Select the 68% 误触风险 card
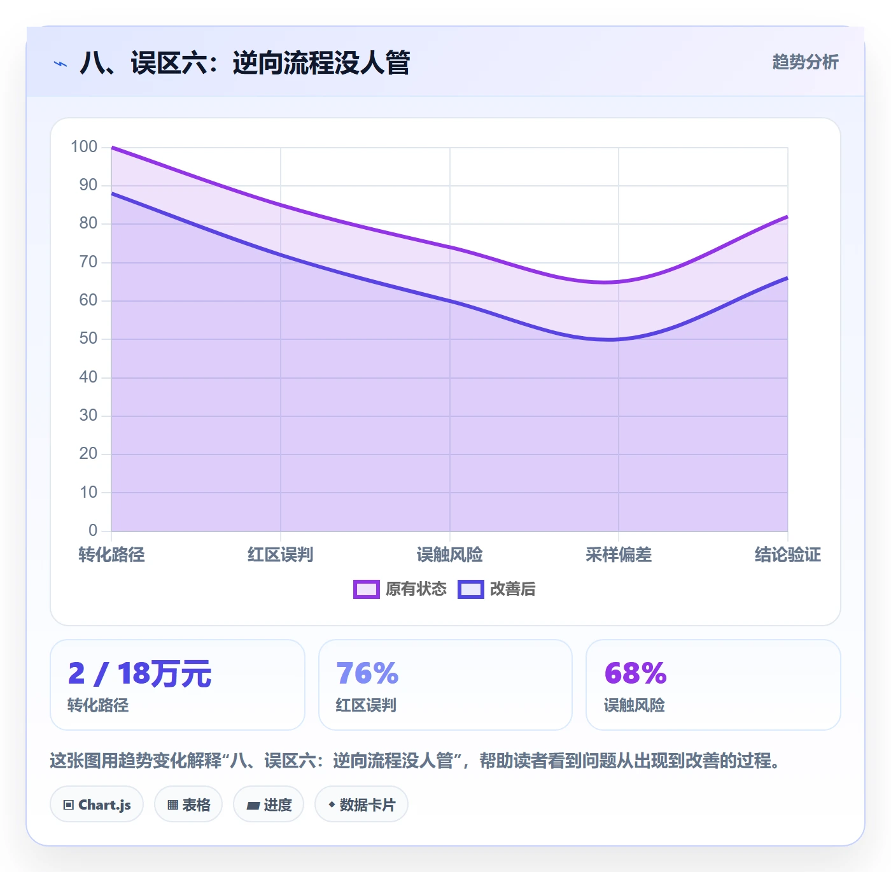891x872 pixels. [x=713, y=685]
